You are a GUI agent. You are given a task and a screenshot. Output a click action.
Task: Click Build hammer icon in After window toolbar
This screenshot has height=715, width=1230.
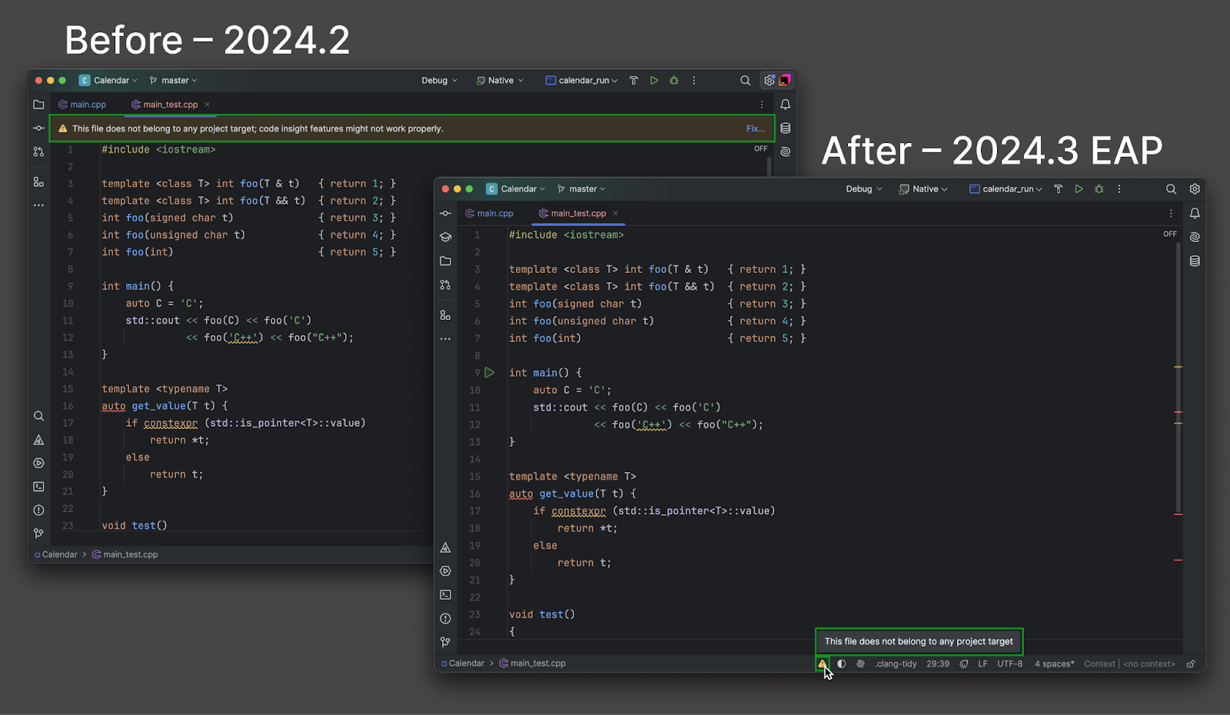pos(1059,189)
